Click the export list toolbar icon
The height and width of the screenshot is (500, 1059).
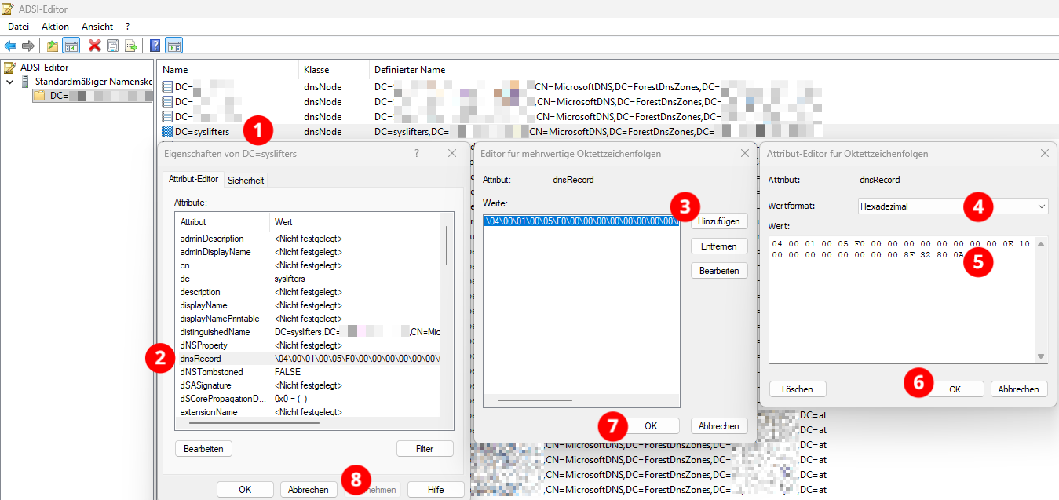point(131,46)
